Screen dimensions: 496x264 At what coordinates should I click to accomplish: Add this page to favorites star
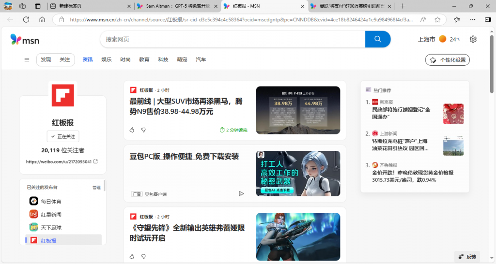click(437, 19)
